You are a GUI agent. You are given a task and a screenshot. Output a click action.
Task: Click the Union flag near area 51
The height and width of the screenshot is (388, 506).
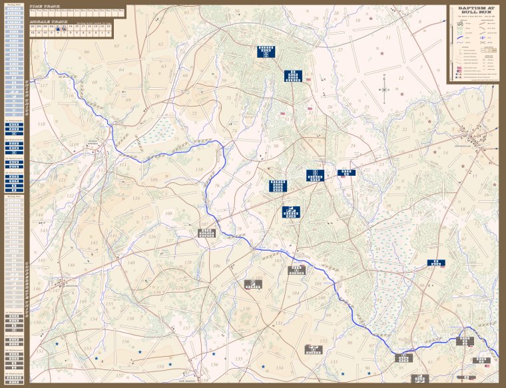click(x=283, y=114)
